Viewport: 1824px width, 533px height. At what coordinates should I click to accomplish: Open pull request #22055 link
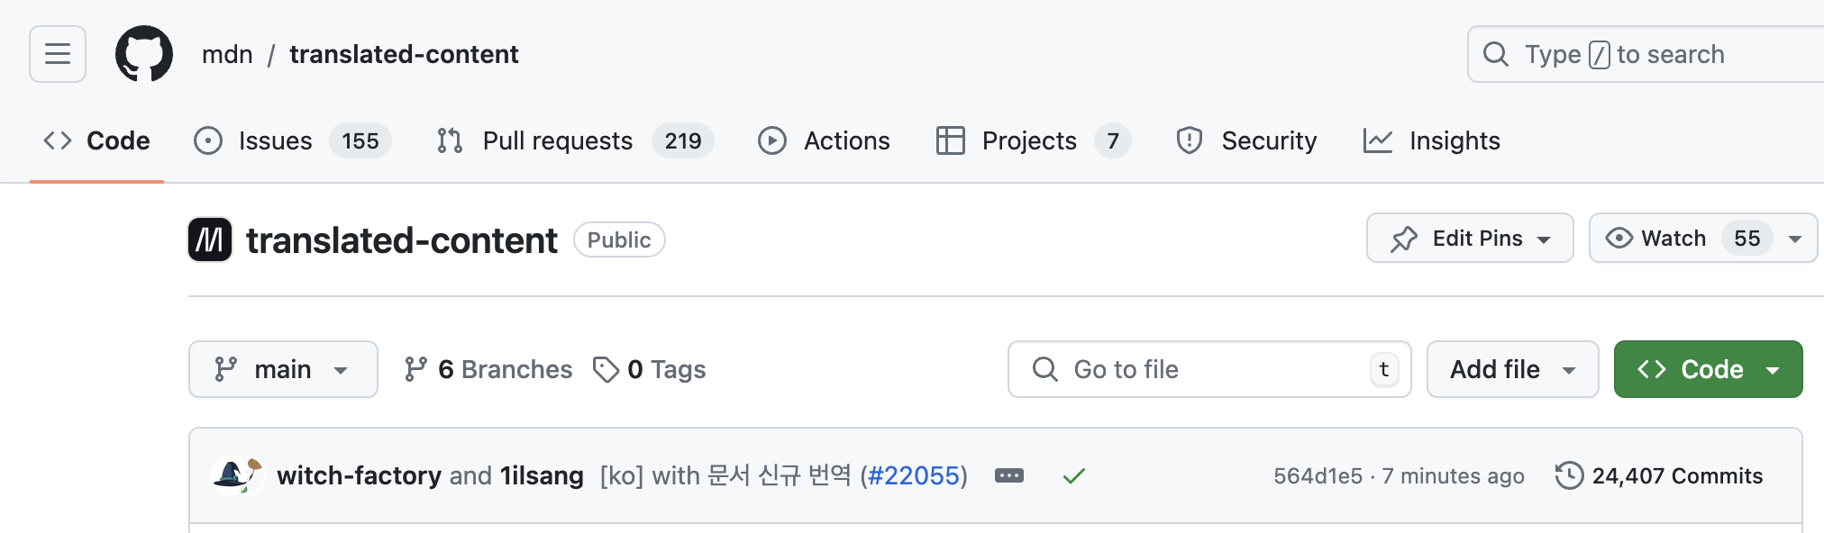point(914,475)
